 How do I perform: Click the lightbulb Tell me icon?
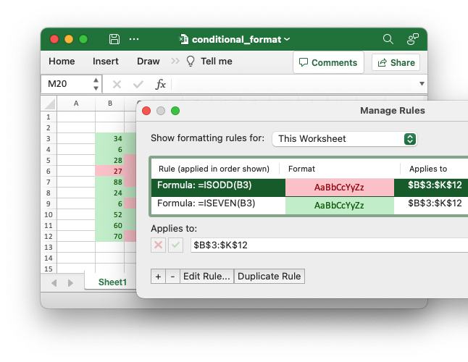[x=191, y=62]
